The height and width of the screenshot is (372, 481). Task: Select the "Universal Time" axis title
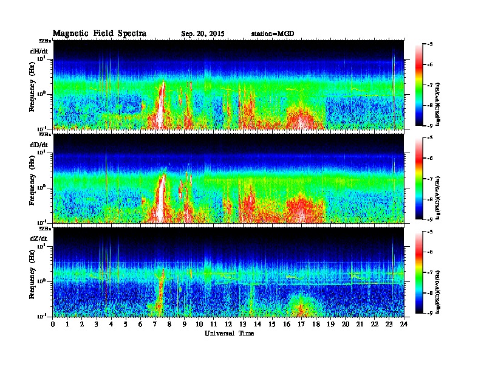(x=229, y=333)
